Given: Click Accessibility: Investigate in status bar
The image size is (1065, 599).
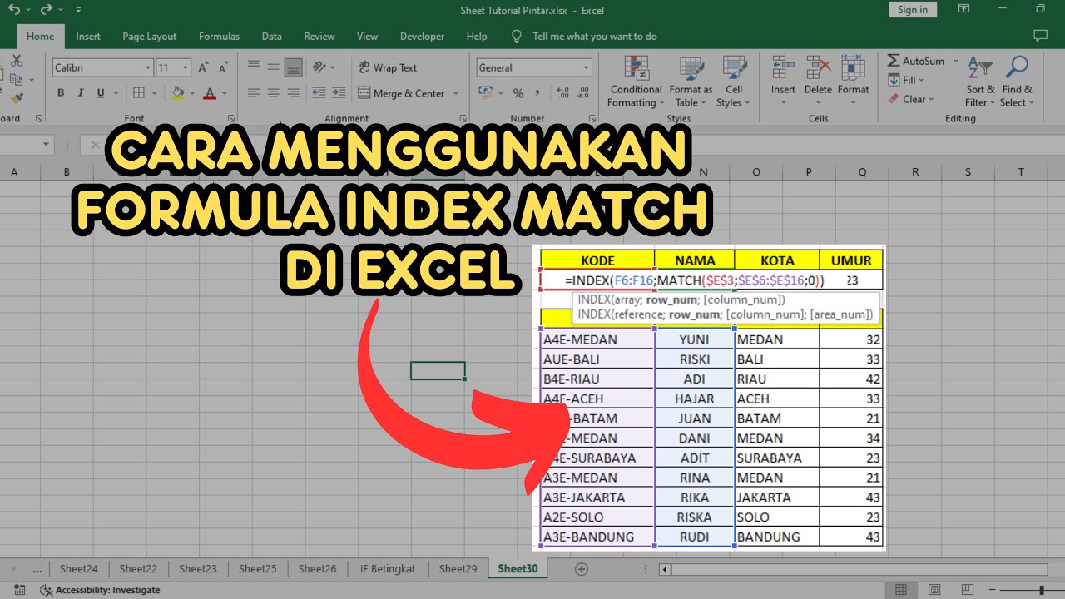Looking at the screenshot, I should point(100,590).
